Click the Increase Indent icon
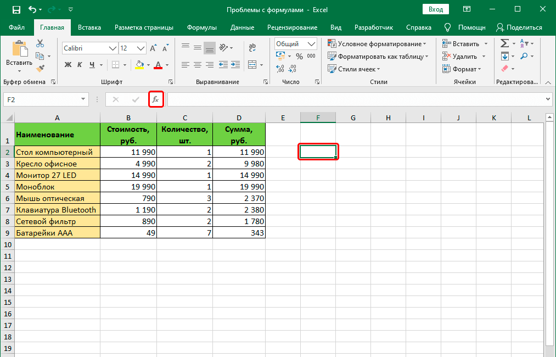 [x=235, y=65]
